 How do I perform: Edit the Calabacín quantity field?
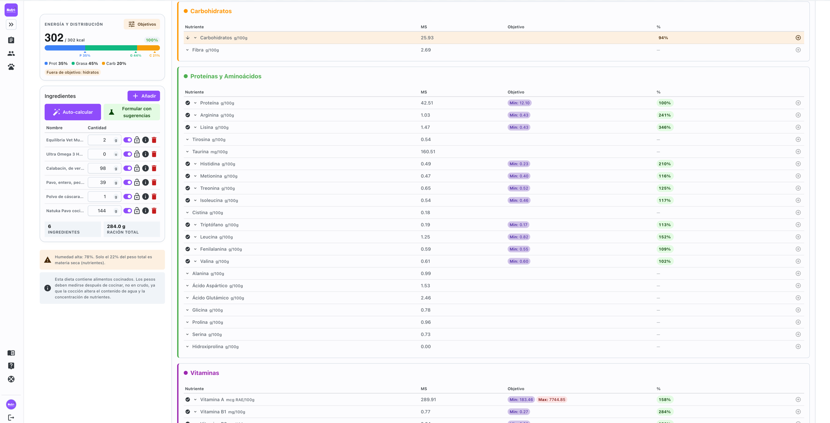coord(104,168)
